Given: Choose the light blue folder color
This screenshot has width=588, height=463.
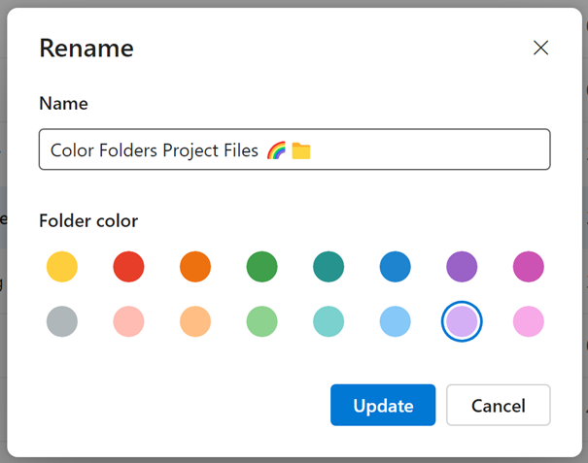Looking at the screenshot, I should pos(395,321).
